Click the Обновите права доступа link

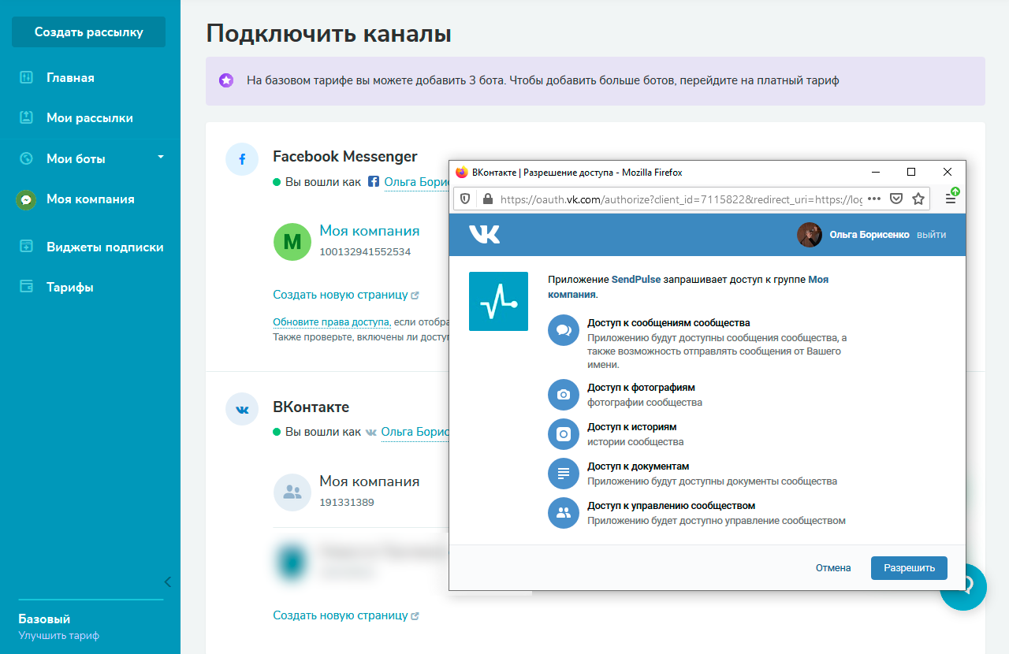pyautogui.click(x=331, y=322)
